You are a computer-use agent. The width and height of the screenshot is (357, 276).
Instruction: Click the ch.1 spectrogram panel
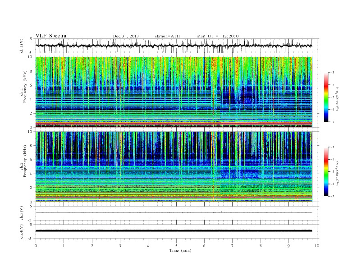tap(174, 92)
